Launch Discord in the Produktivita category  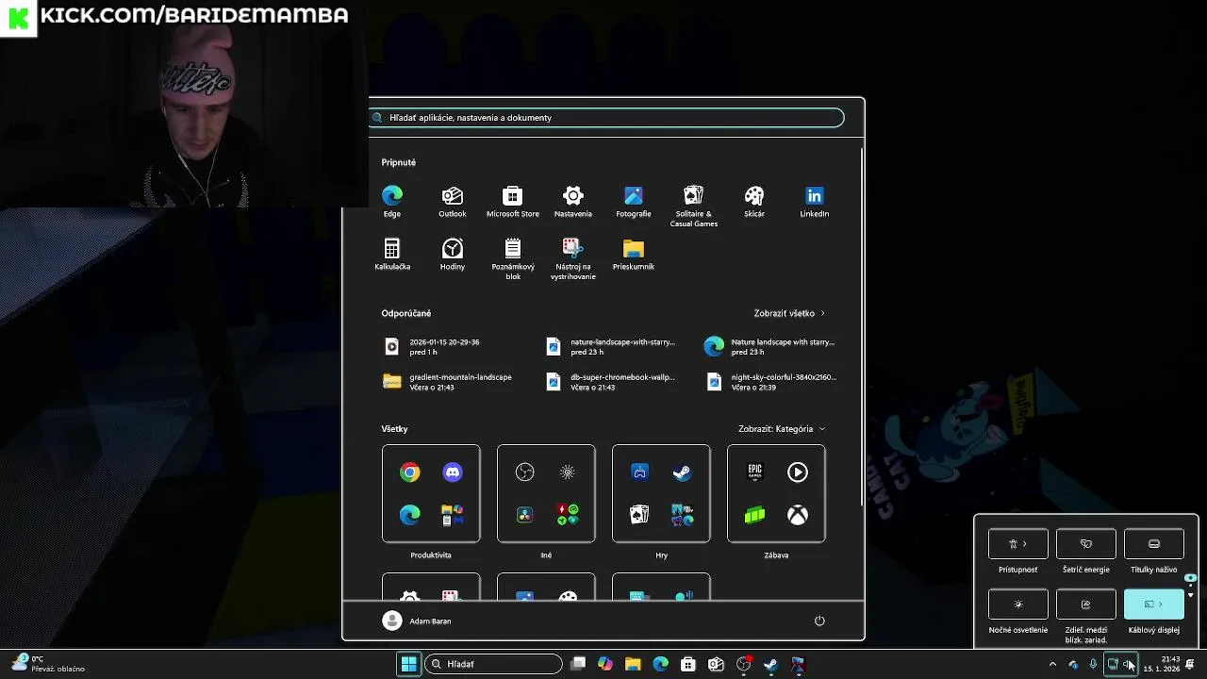pos(453,472)
